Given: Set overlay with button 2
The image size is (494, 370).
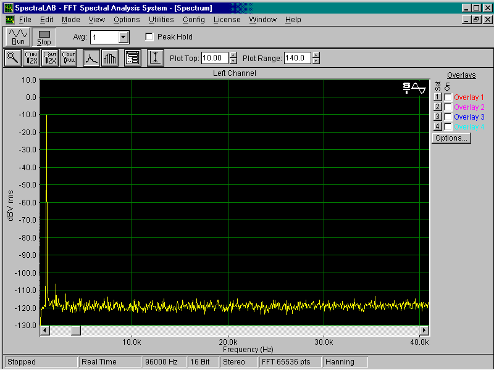Looking at the screenshot, I should [x=438, y=107].
